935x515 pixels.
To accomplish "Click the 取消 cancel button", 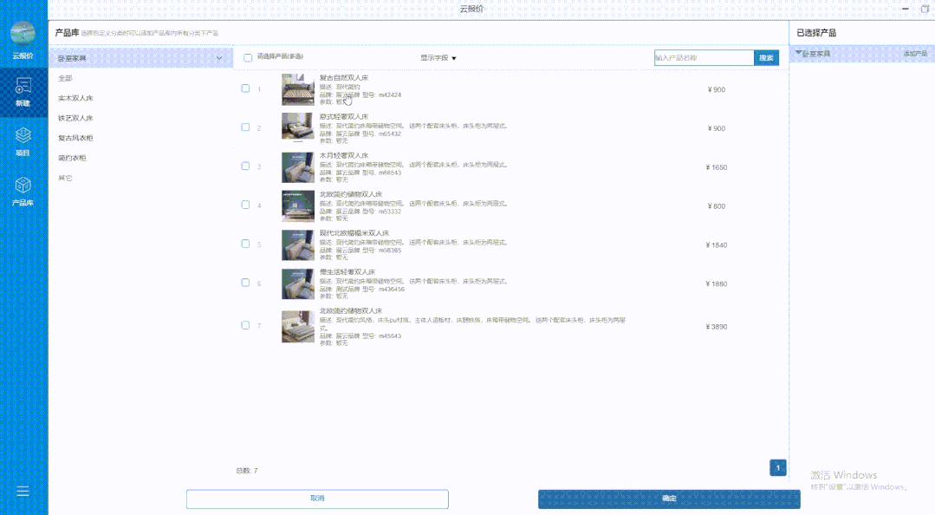I will point(317,499).
